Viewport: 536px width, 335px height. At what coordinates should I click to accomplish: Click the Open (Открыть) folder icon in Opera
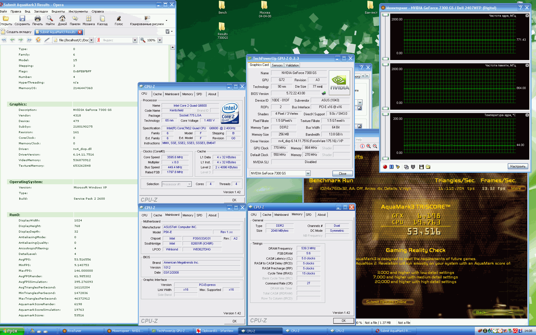6,18
